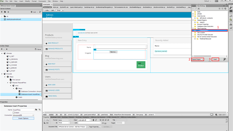Screen dimensions: 233x131
Task: Add a new action step with the plus icon
Action: tap(2, 49)
